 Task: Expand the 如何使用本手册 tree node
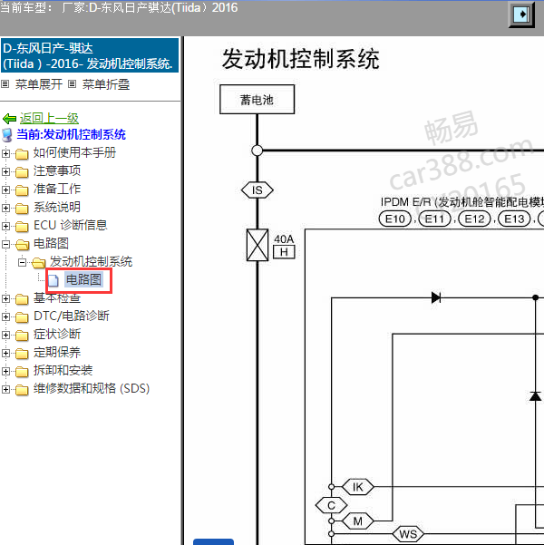(x=5, y=153)
